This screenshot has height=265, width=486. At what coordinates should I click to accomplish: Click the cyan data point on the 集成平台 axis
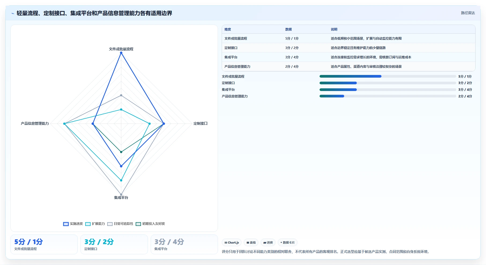pos(121,180)
